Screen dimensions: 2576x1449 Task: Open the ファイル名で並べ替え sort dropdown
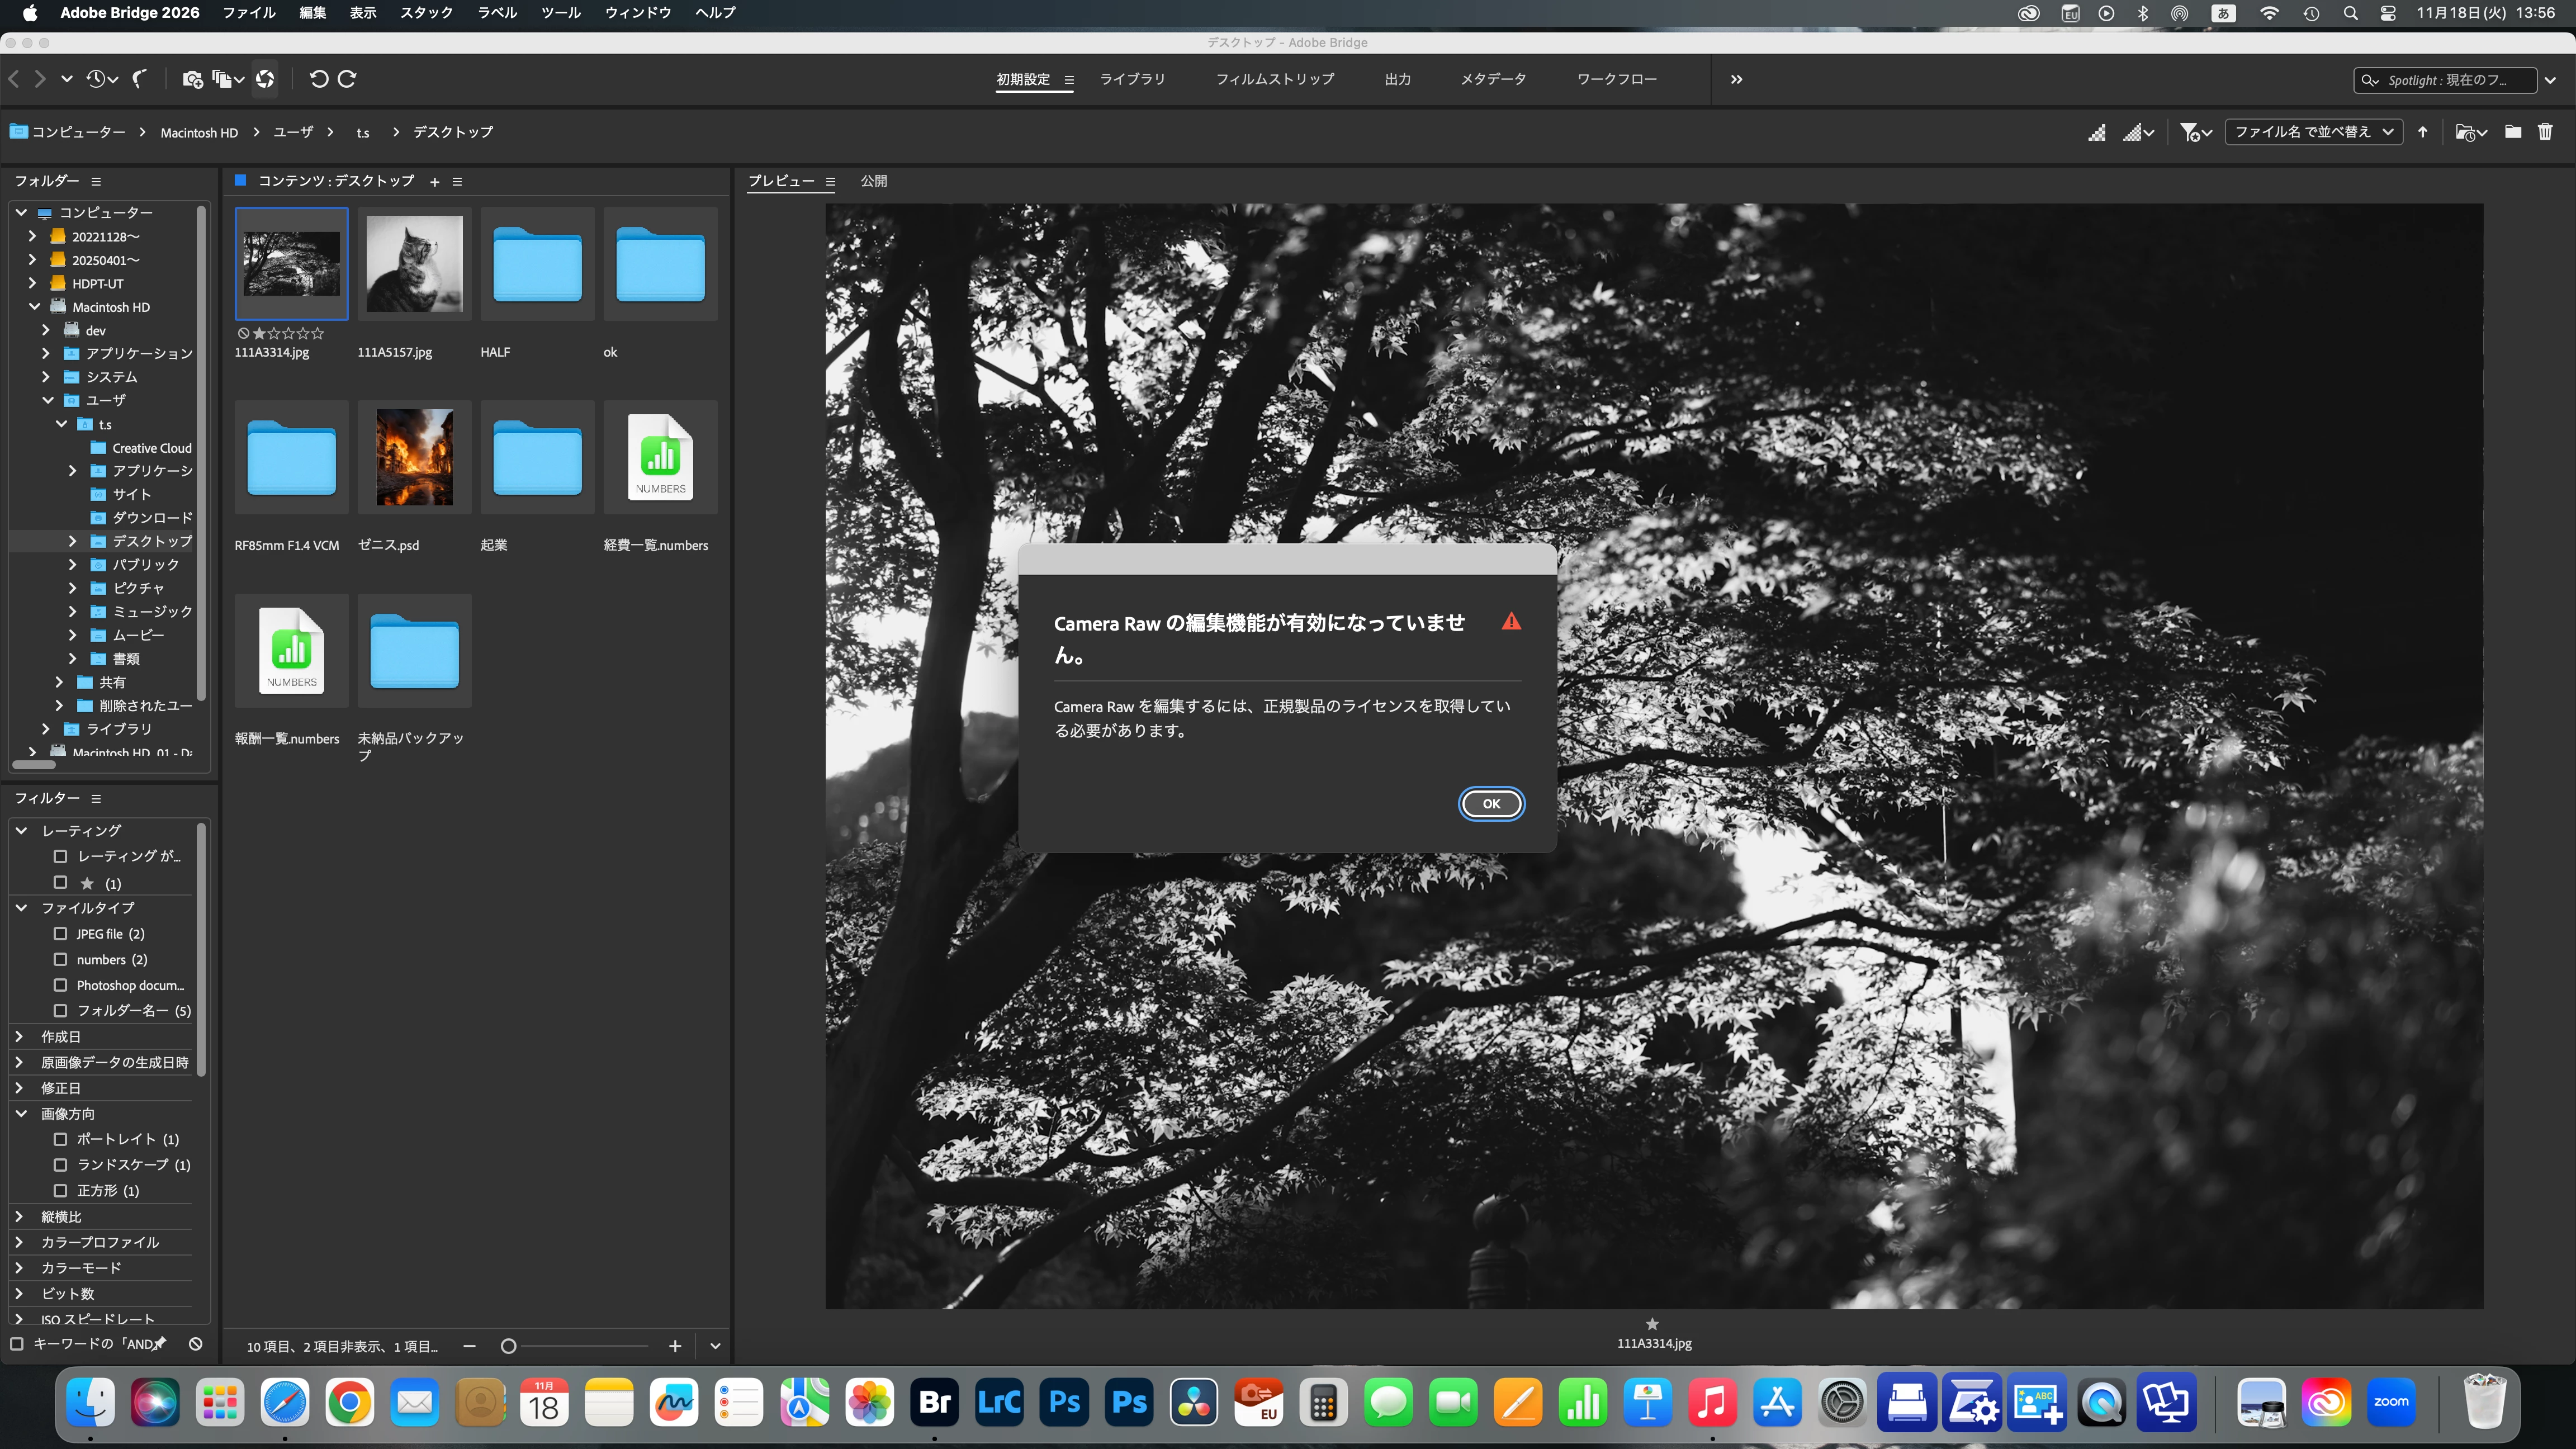pos(2313,132)
